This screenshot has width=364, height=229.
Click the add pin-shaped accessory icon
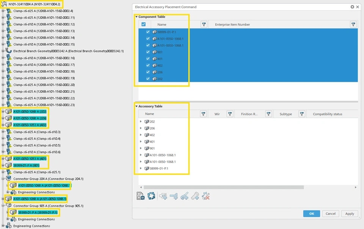[x=174, y=196]
